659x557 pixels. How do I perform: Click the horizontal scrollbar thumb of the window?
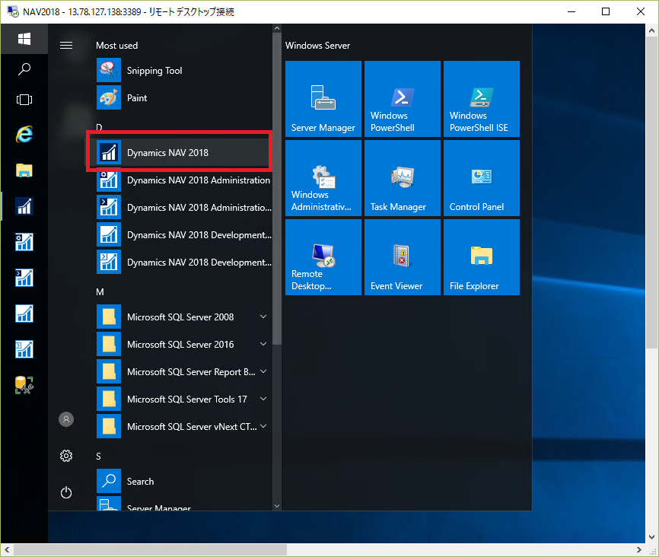coord(150,549)
